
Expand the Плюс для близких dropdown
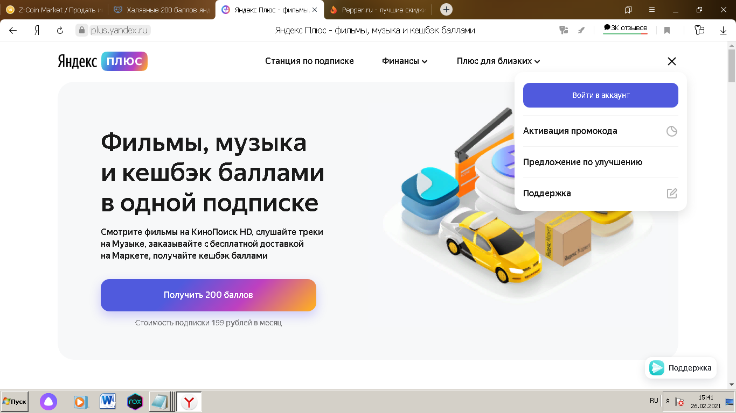pyautogui.click(x=498, y=61)
